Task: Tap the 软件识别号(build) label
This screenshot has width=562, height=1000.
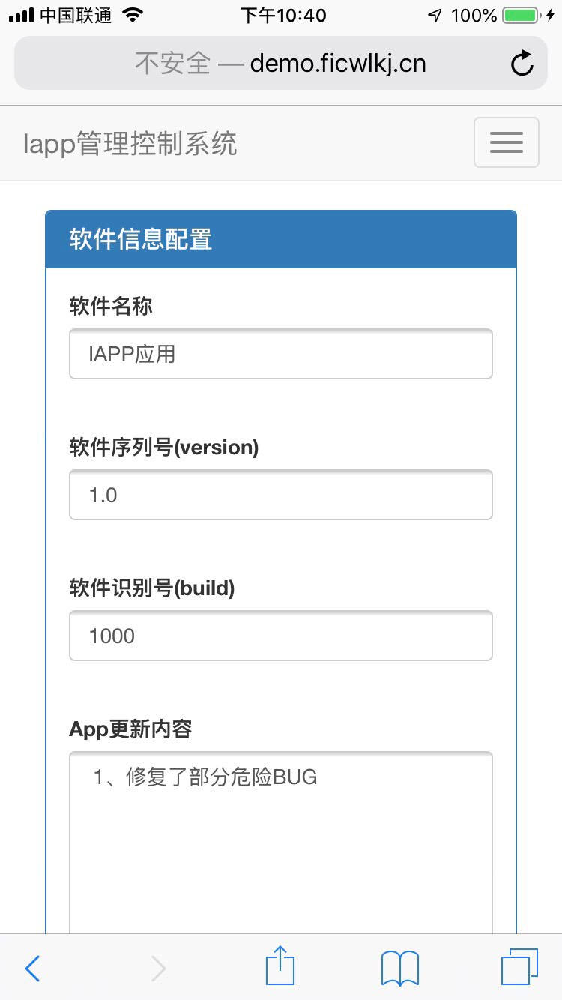Action: point(152,588)
